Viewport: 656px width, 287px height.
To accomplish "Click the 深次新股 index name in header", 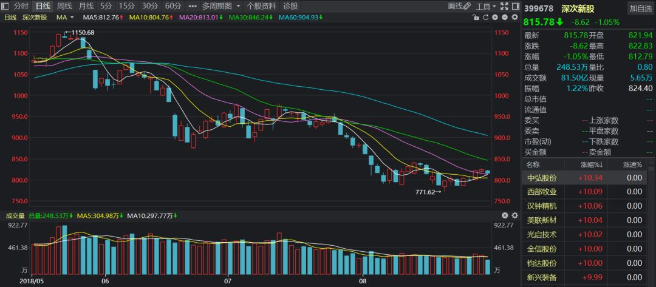I will pyautogui.click(x=578, y=8).
